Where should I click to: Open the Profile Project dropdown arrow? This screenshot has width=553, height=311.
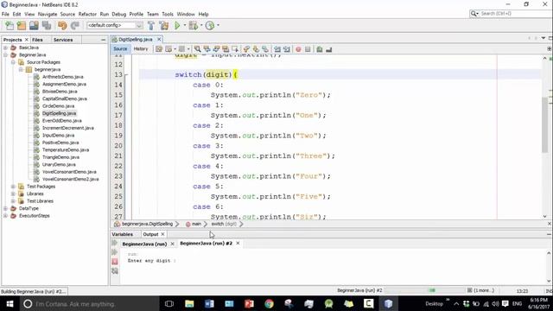pyautogui.click(x=218, y=25)
